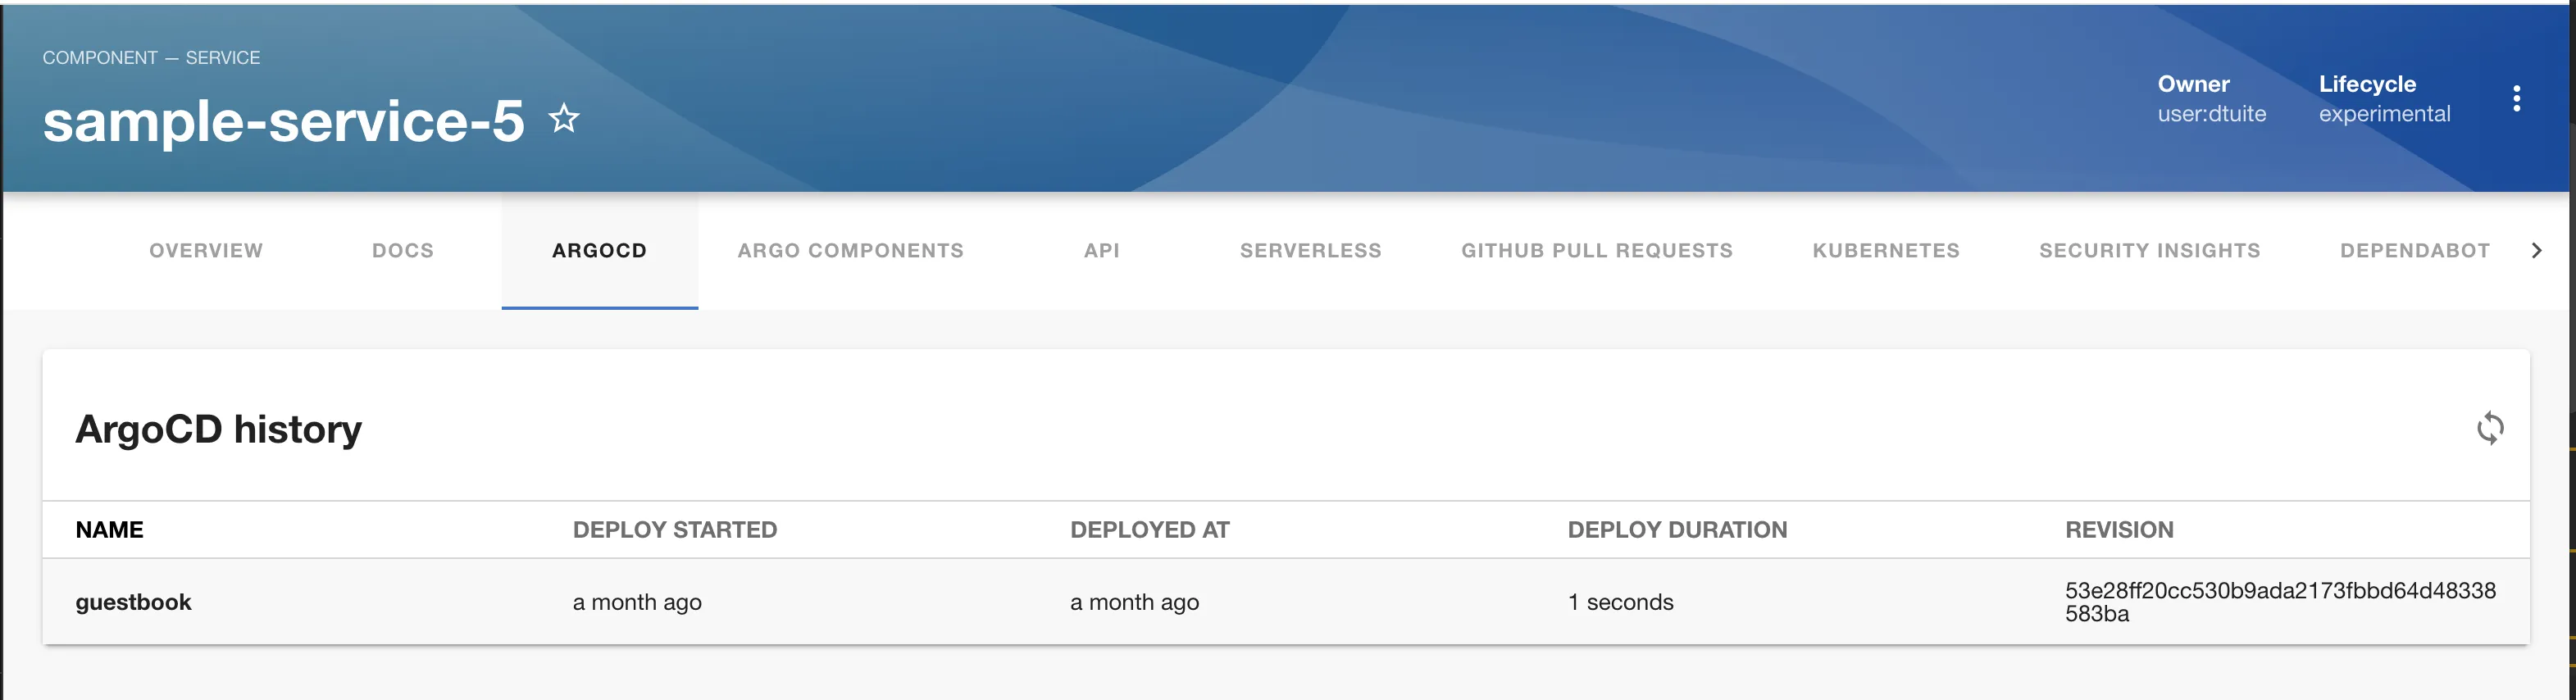Switch to the Overview tab
2576x700 pixels.
[206, 251]
